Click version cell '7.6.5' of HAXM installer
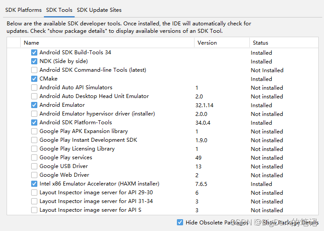This screenshot has width=324, height=231. [x=201, y=184]
